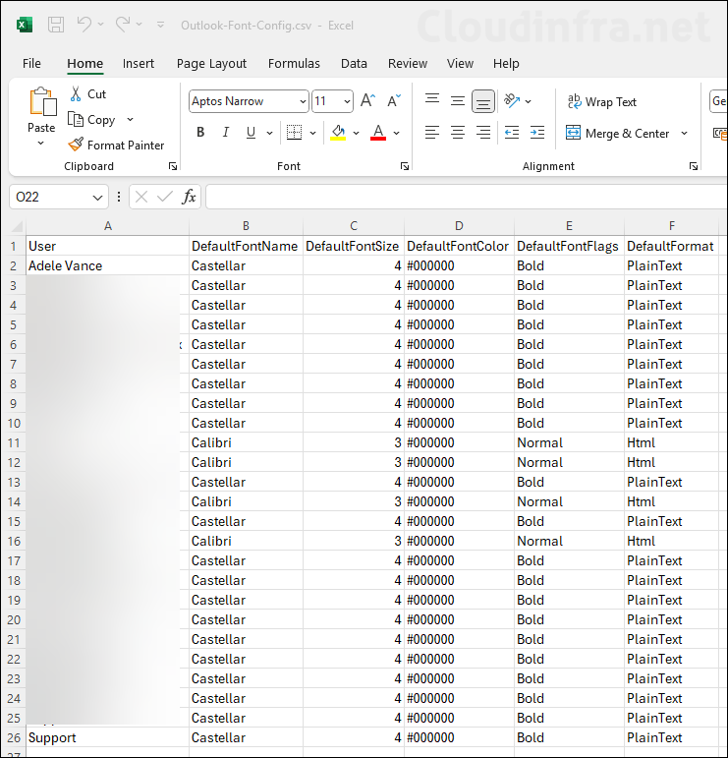
Task: Open the Help tab
Action: (506, 63)
